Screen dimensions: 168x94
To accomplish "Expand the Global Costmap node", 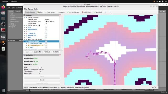I will 27,43.
